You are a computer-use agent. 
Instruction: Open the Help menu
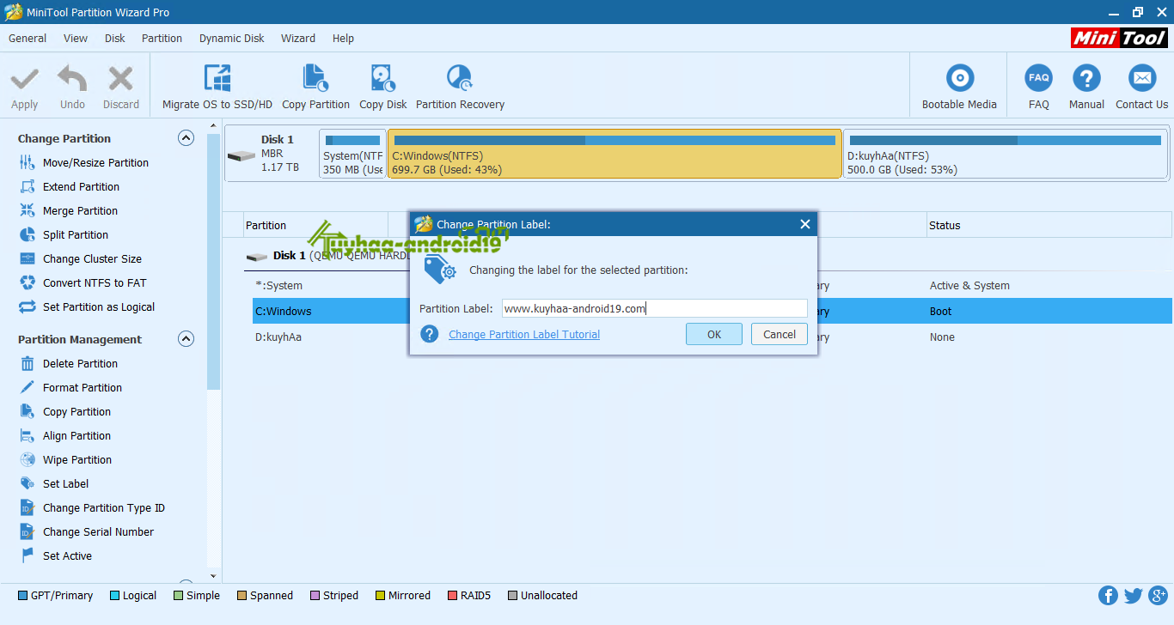[x=343, y=38]
